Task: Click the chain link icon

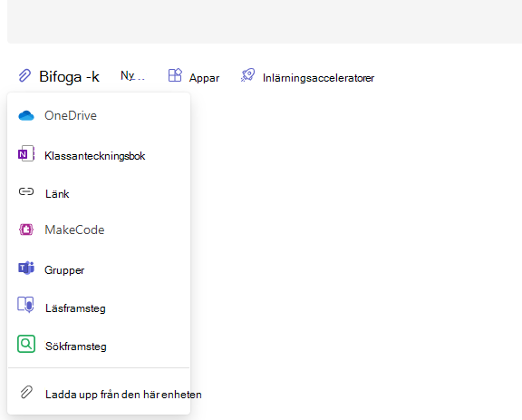Action: [x=26, y=191]
